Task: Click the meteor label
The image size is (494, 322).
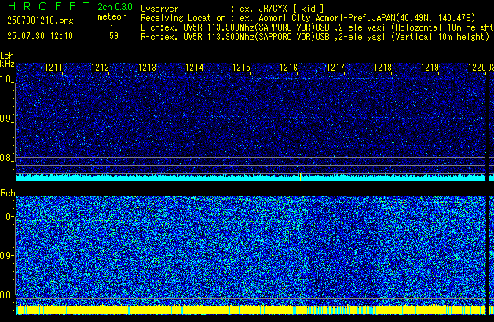Action: 112,16
